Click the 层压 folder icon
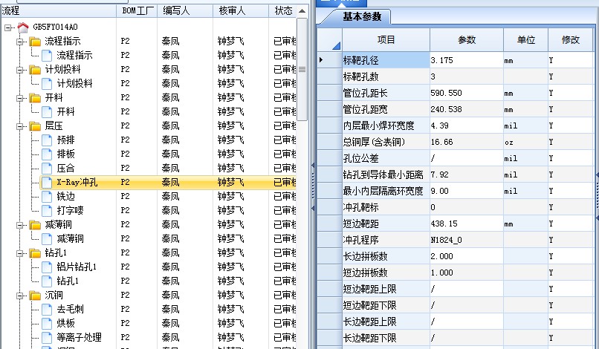The image size is (599, 349). pos(35,126)
